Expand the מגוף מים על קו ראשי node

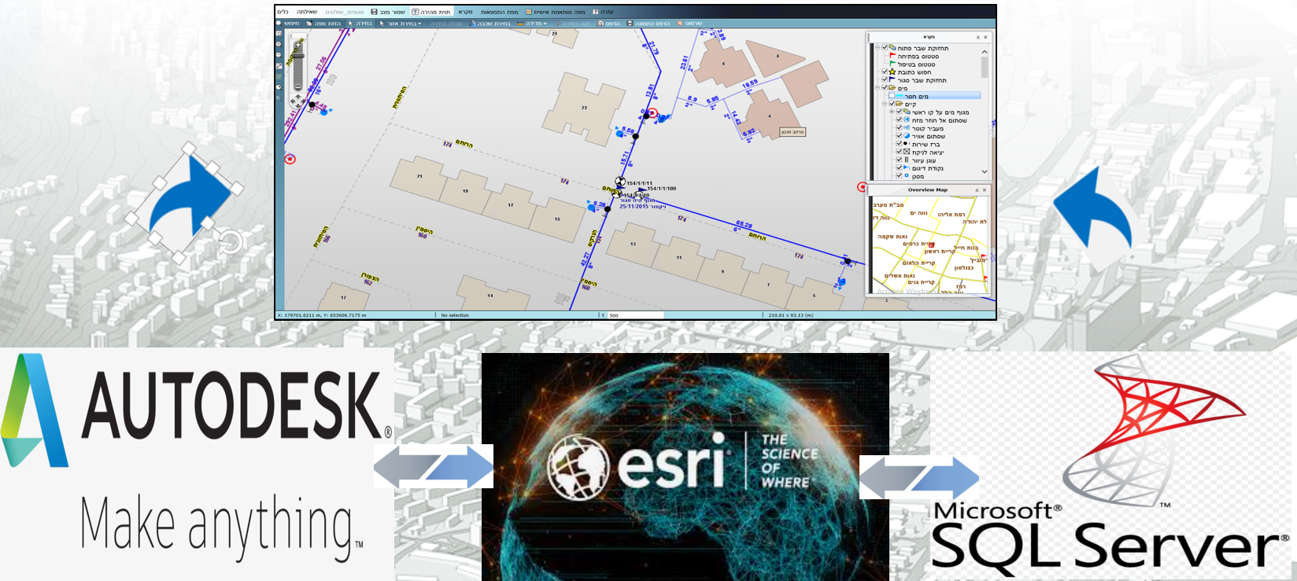pyautogui.click(x=892, y=112)
